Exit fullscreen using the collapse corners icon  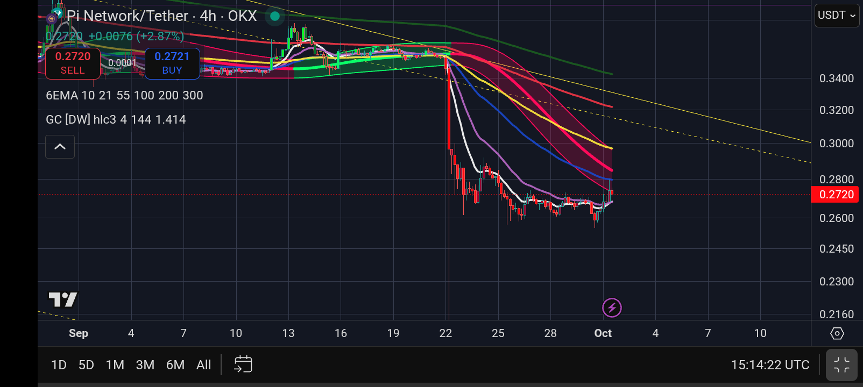(841, 365)
